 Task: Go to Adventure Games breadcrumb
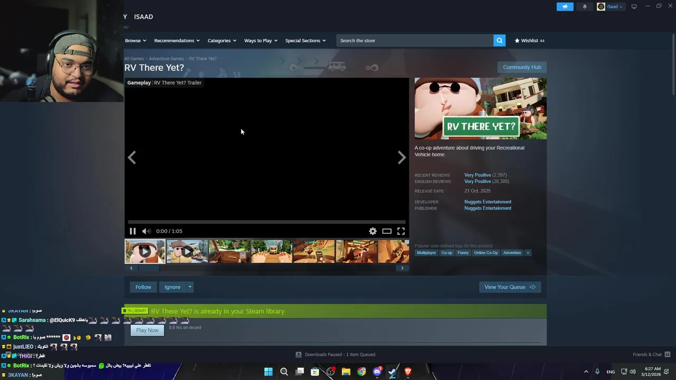(x=166, y=59)
